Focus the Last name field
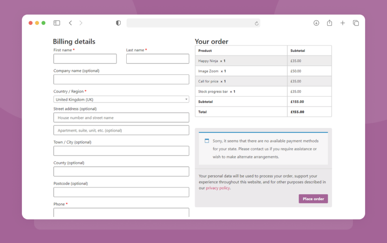The image size is (387, 243). (x=158, y=59)
